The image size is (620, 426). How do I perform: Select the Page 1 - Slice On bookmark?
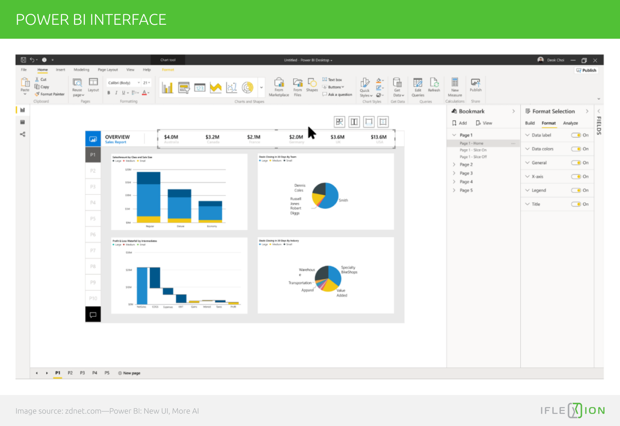click(473, 150)
